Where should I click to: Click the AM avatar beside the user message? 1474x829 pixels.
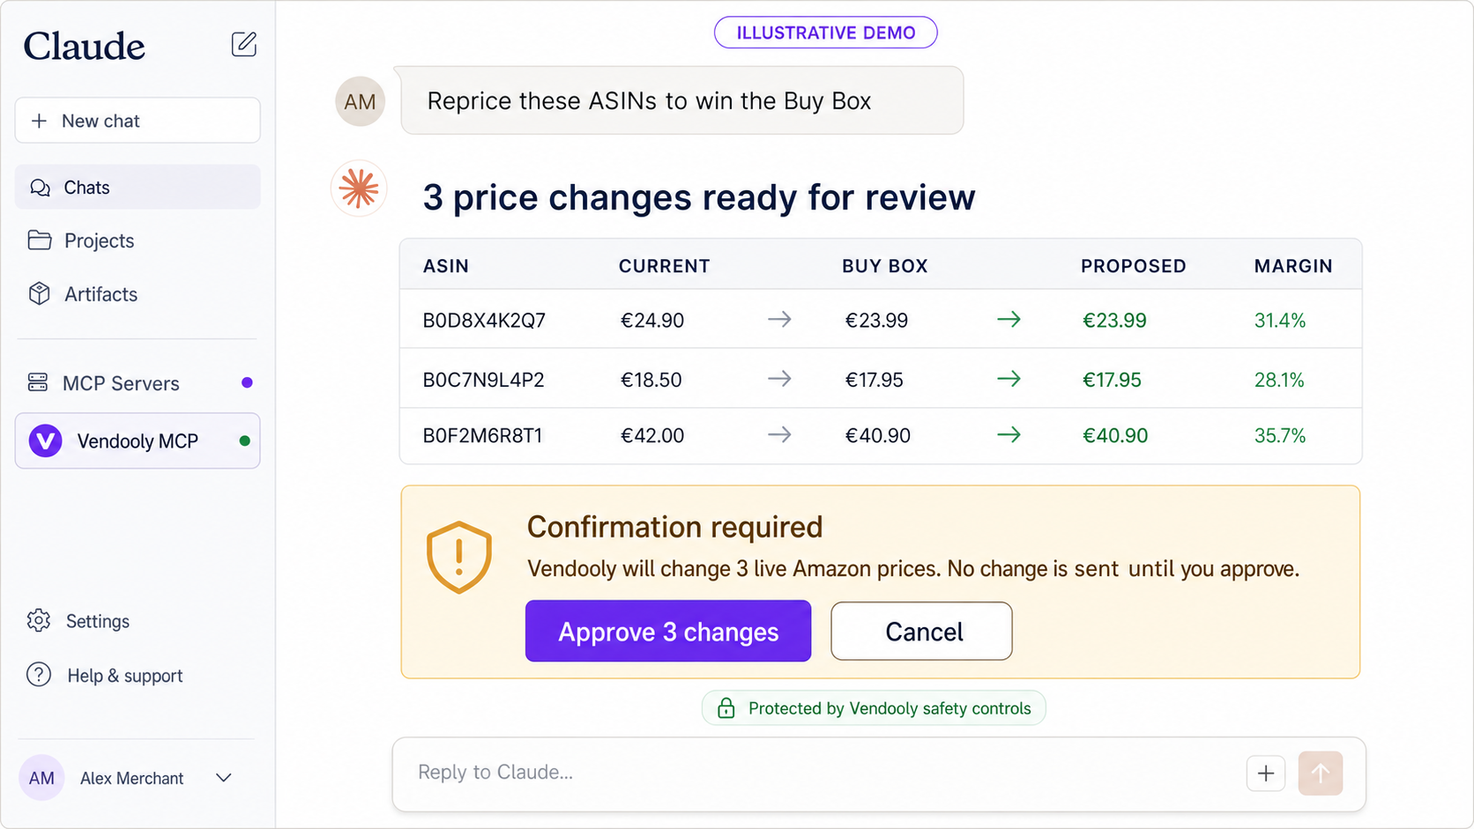(x=360, y=101)
